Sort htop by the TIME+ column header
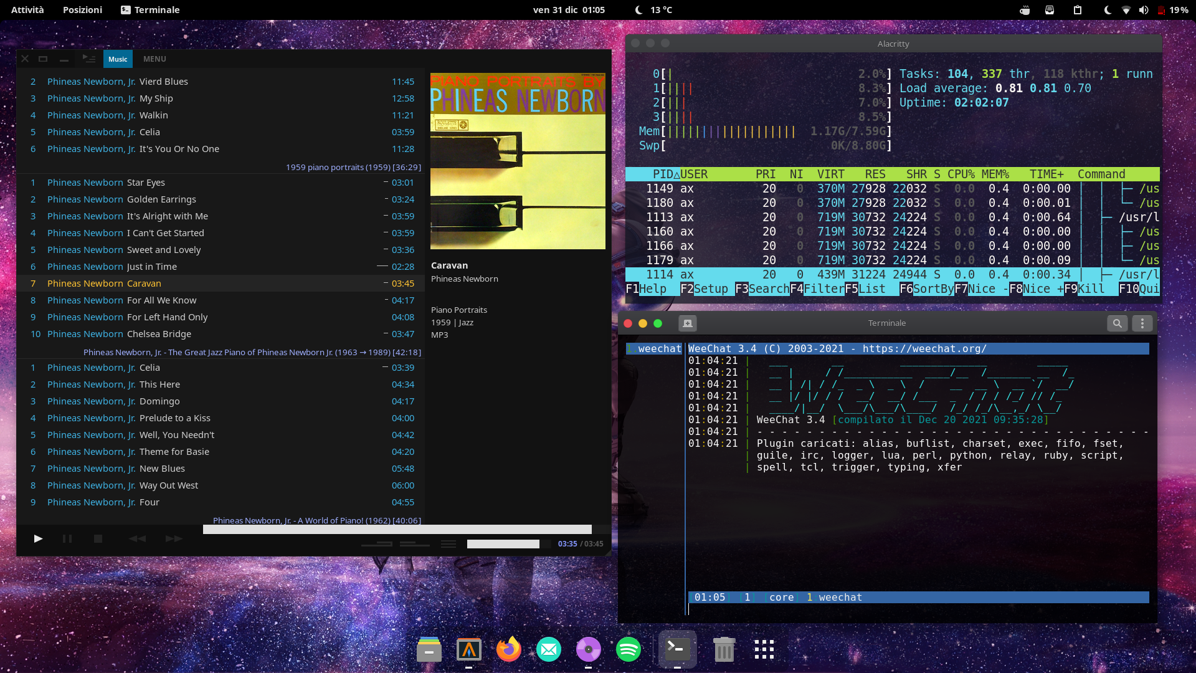The height and width of the screenshot is (673, 1196). pyautogui.click(x=1046, y=174)
